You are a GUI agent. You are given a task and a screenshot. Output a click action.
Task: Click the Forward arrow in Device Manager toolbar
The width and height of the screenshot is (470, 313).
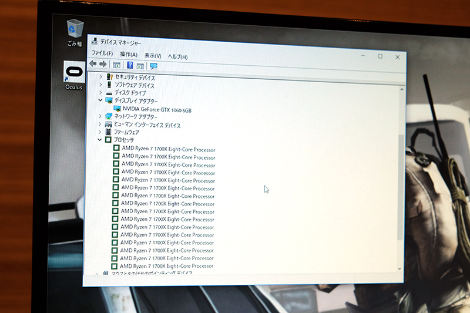pyautogui.click(x=103, y=64)
